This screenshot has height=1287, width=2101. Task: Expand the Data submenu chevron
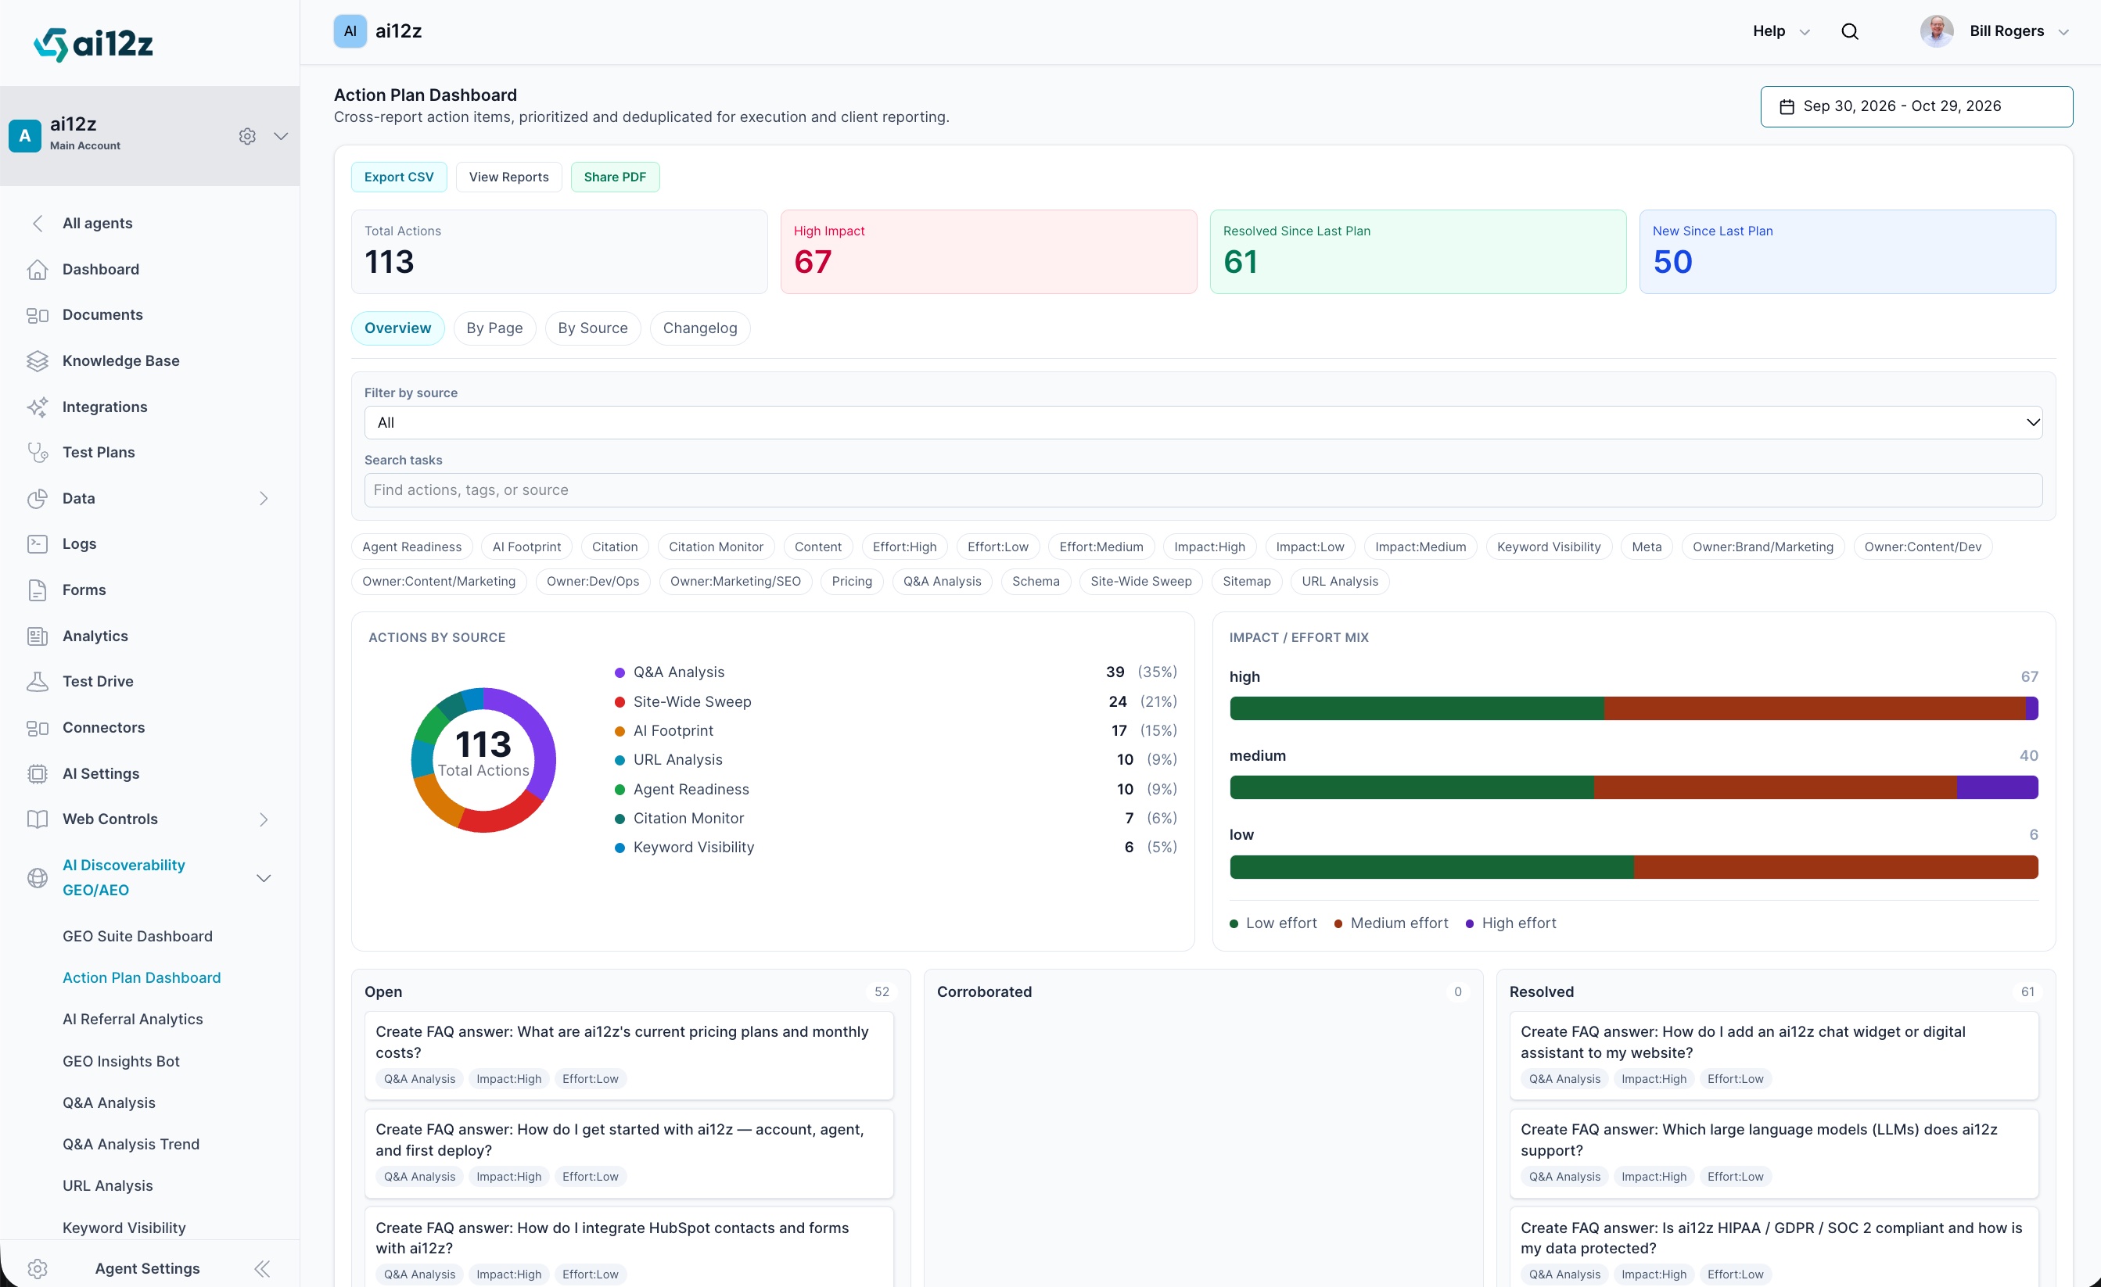[x=264, y=499]
